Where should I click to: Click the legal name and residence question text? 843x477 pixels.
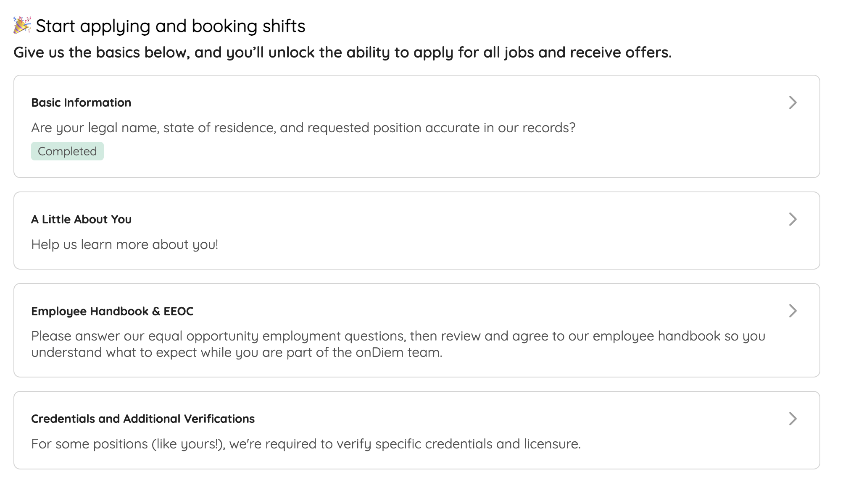303,128
